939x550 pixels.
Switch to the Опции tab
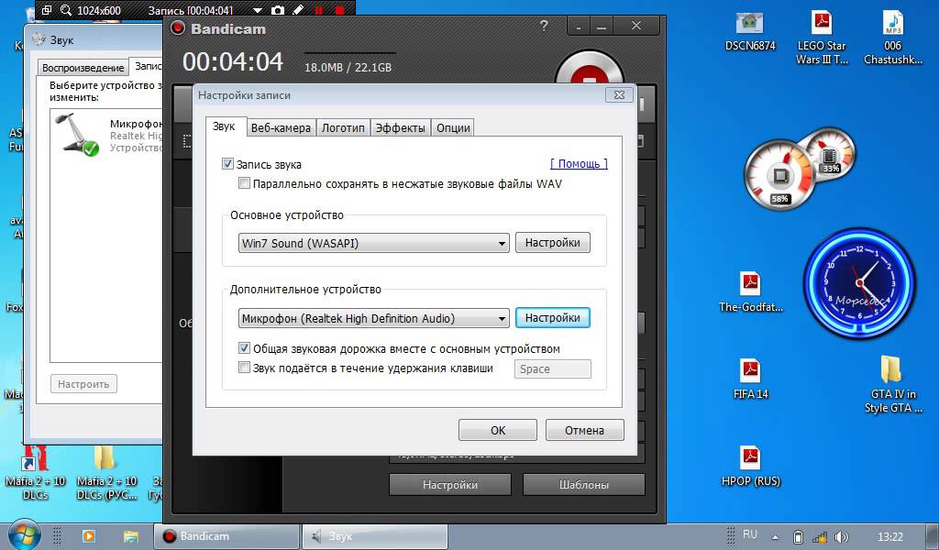click(x=453, y=127)
